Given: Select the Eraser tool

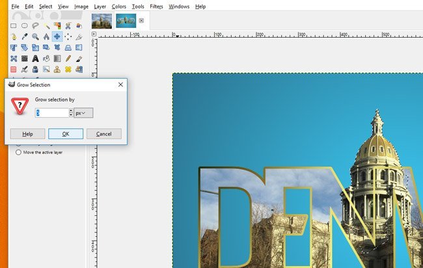Looking at the screenshot, I should (14, 70).
